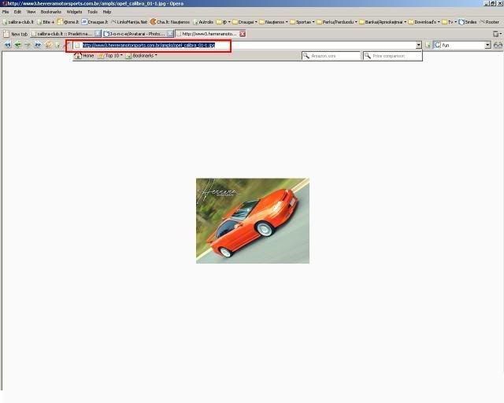Click the orange Opel Calibra image
Viewport: 504px width, 403px height.
click(252, 220)
